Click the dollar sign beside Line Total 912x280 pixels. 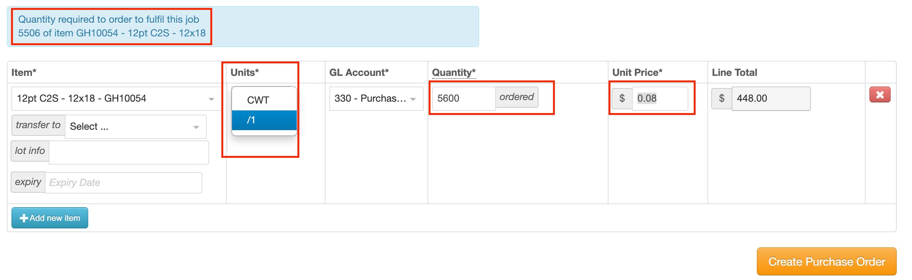click(722, 98)
